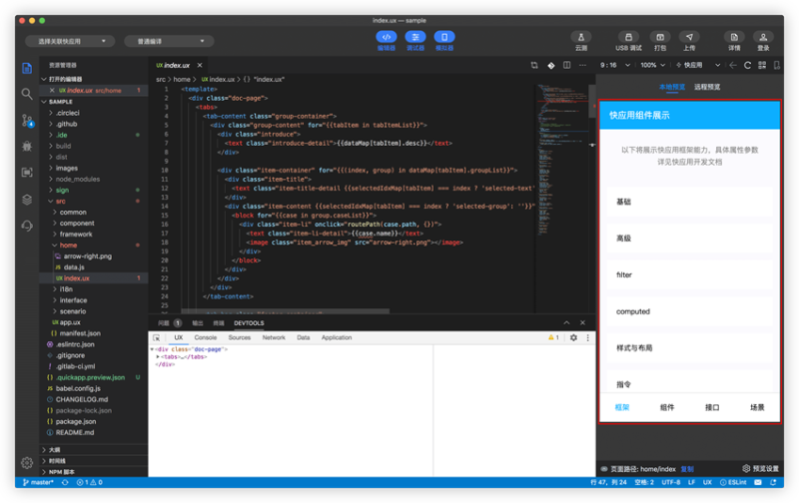Switch to 远程预览 remote preview tab

pos(707,87)
